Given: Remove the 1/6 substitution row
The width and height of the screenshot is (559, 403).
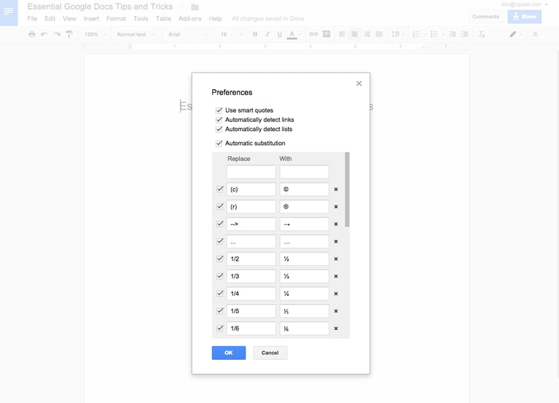Looking at the screenshot, I should tap(336, 328).
